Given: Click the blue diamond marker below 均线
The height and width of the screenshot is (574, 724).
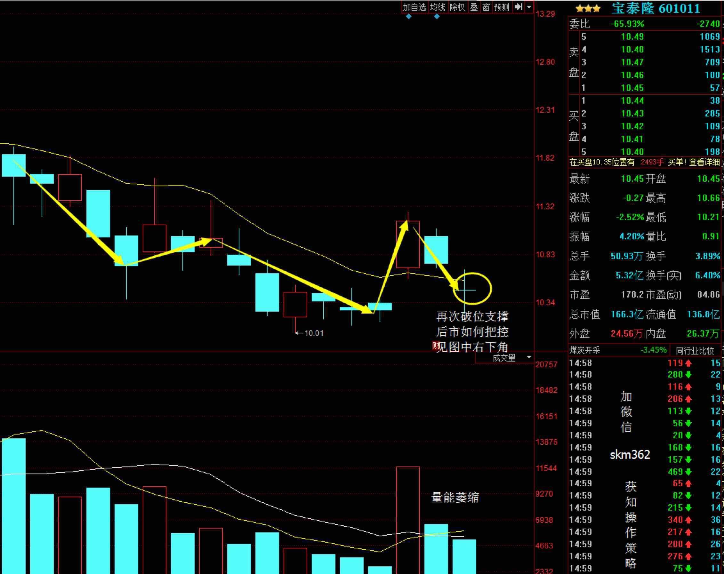Looking at the screenshot, I should click(x=437, y=16).
